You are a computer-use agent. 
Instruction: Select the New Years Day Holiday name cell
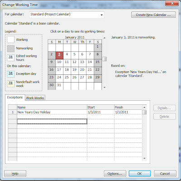pyautogui.click(x=52, y=112)
